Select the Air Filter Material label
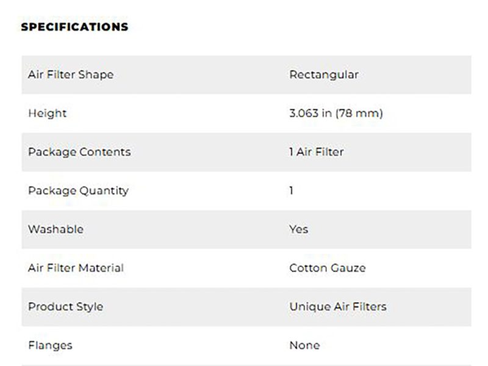Image resolution: width=488 pixels, height=366 pixels. (76, 268)
